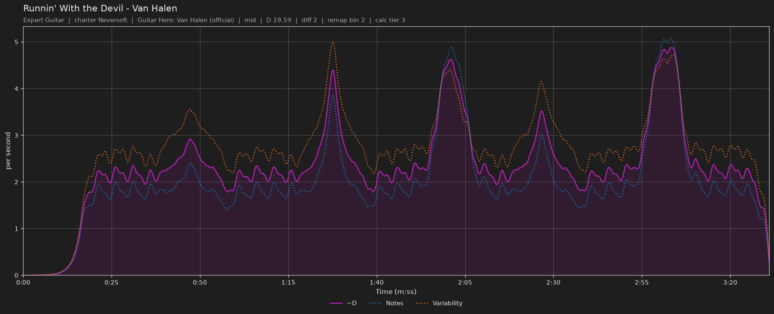Click the 'per second' y-axis label

coord(8,151)
